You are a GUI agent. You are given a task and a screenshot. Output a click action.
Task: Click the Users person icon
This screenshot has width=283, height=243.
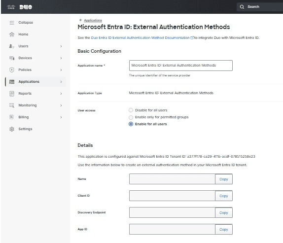pyautogui.click(x=12, y=46)
